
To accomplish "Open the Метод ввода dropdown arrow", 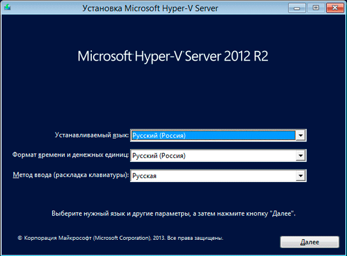I will pos(301,176).
